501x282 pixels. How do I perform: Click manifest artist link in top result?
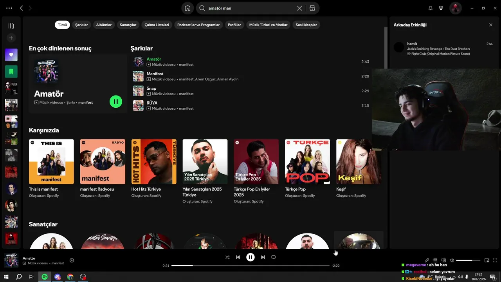pyautogui.click(x=85, y=103)
